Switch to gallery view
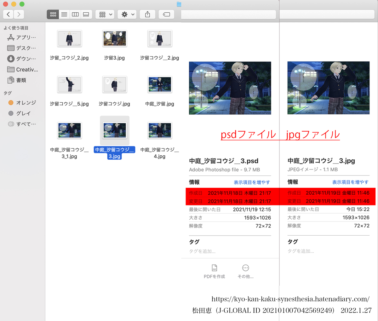Screen dimensions: 378x321 [86, 14]
